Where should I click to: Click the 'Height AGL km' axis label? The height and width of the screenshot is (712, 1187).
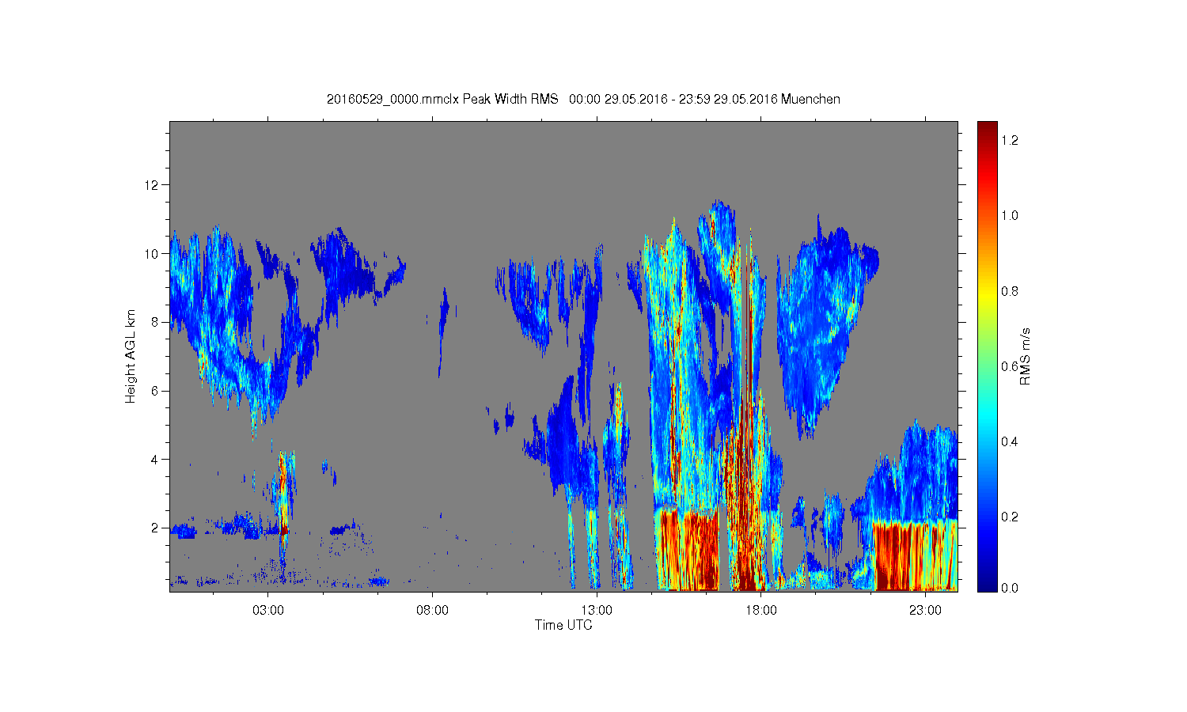point(131,356)
